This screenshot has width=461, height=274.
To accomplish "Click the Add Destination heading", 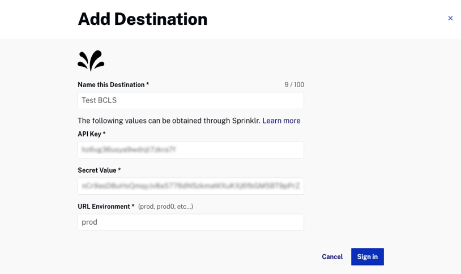I will click(142, 19).
